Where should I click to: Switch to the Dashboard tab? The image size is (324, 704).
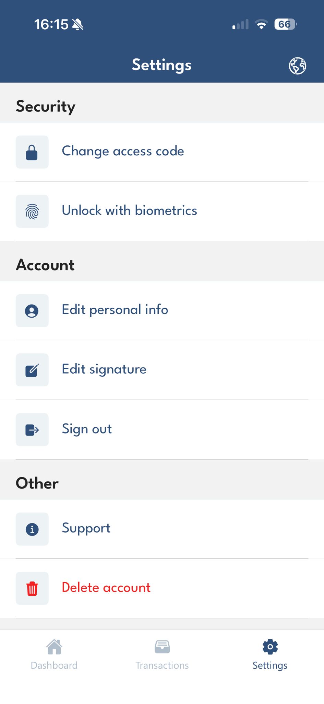tap(54, 655)
